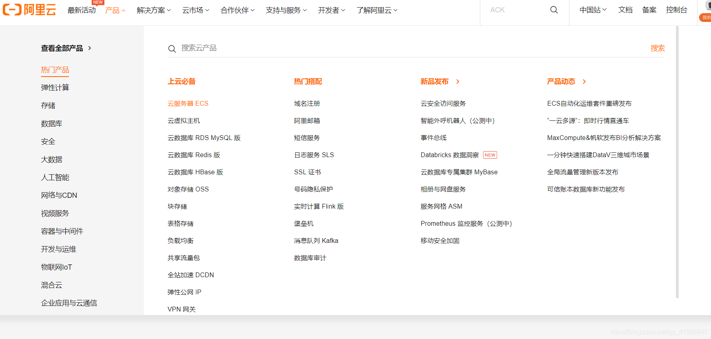Select the 开发与运维 category
Screen dimensions: 711x339
click(59, 249)
